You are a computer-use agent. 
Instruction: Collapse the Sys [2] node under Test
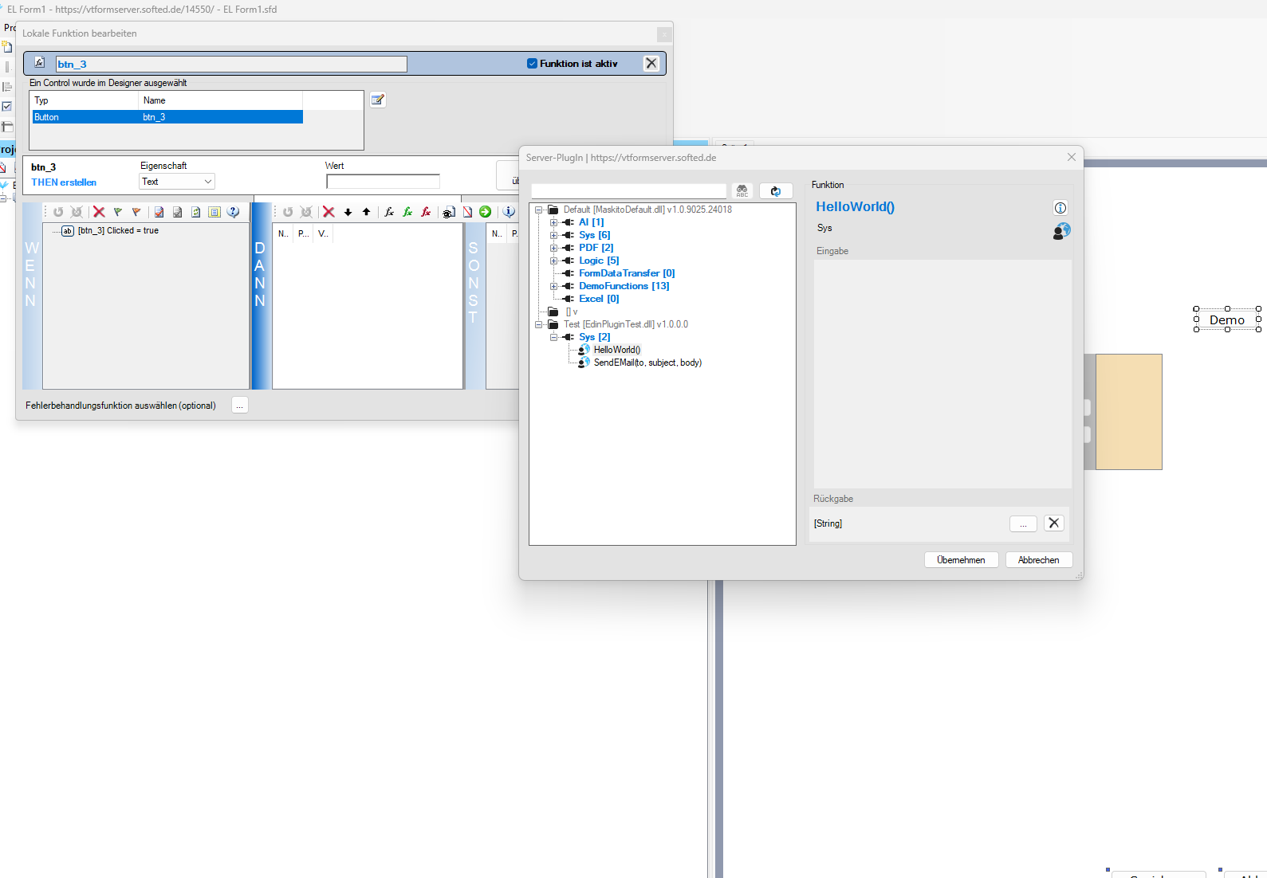tap(553, 337)
